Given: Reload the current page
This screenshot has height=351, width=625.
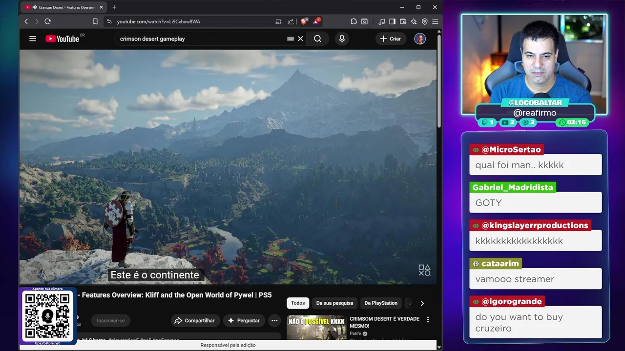Looking at the screenshot, I should point(47,21).
